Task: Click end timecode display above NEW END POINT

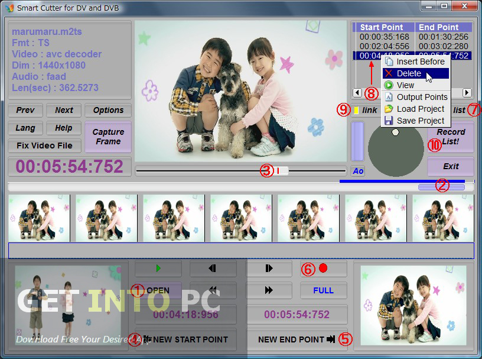Action: pyautogui.click(x=297, y=315)
